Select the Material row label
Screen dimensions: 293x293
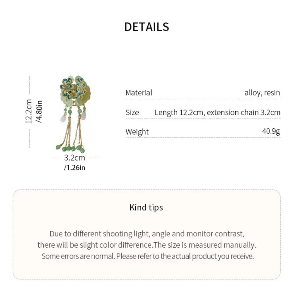pyautogui.click(x=139, y=93)
